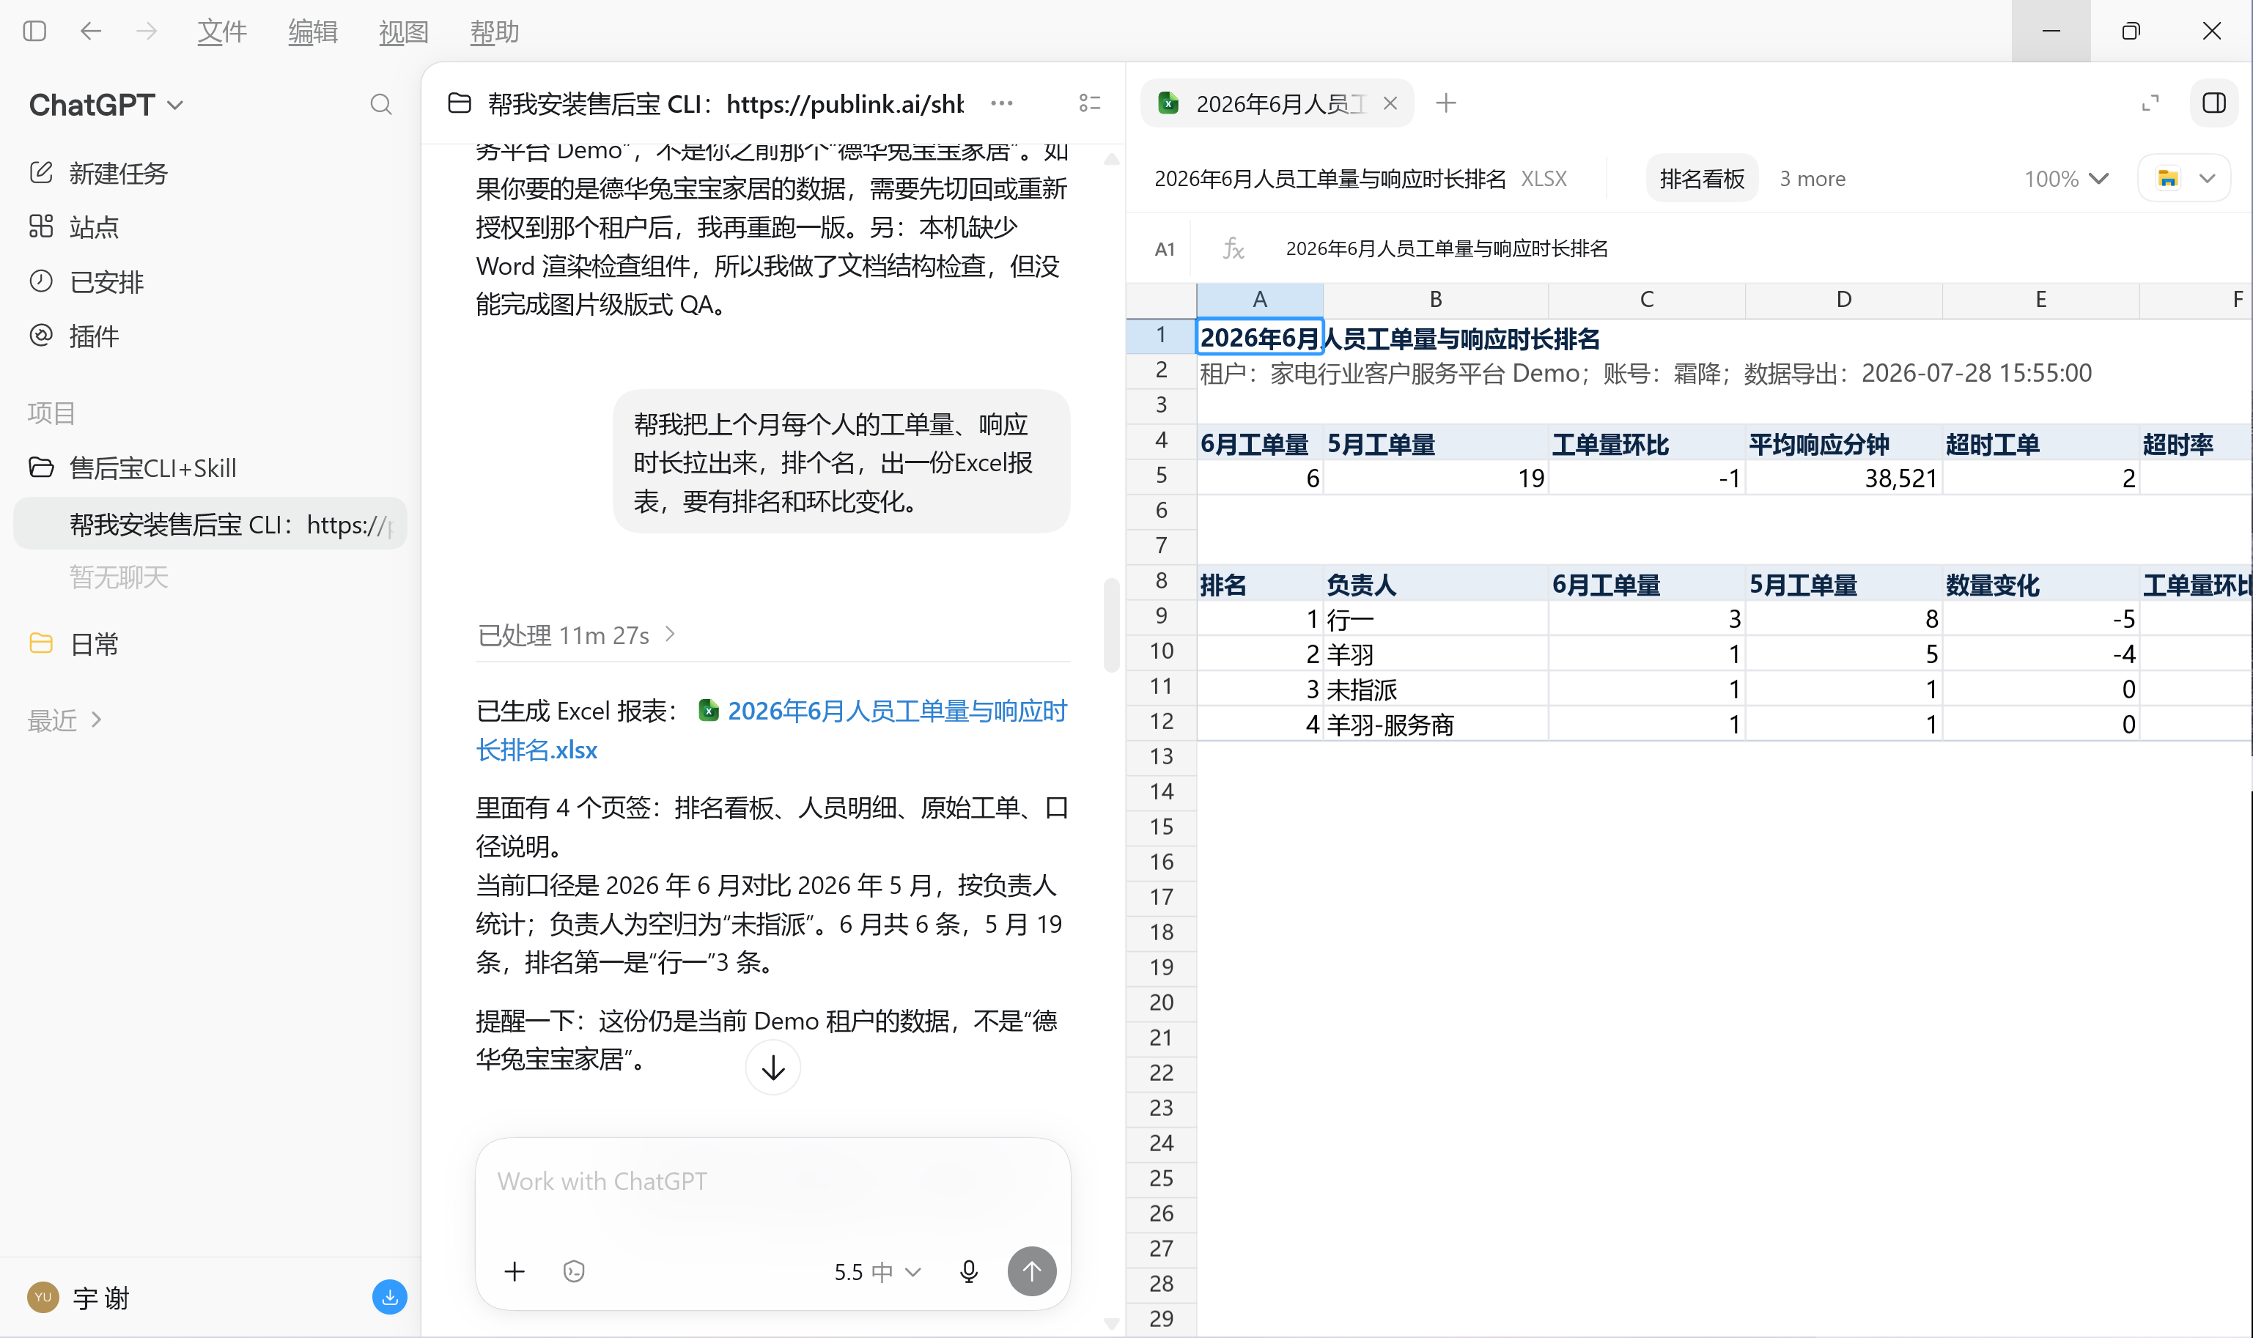
Task: Select the 2026年6月人员工 file tab
Action: click(x=1277, y=104)
